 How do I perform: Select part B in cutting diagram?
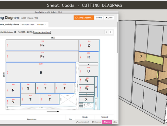pyautogui.click(x=41, y=72)
